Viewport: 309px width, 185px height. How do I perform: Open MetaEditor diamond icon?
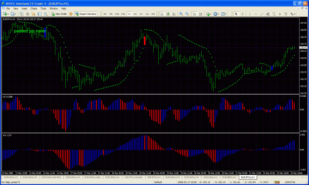pyautogui.click(x=71, y=14)
